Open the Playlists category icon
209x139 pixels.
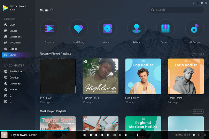[x=49, y=28]
